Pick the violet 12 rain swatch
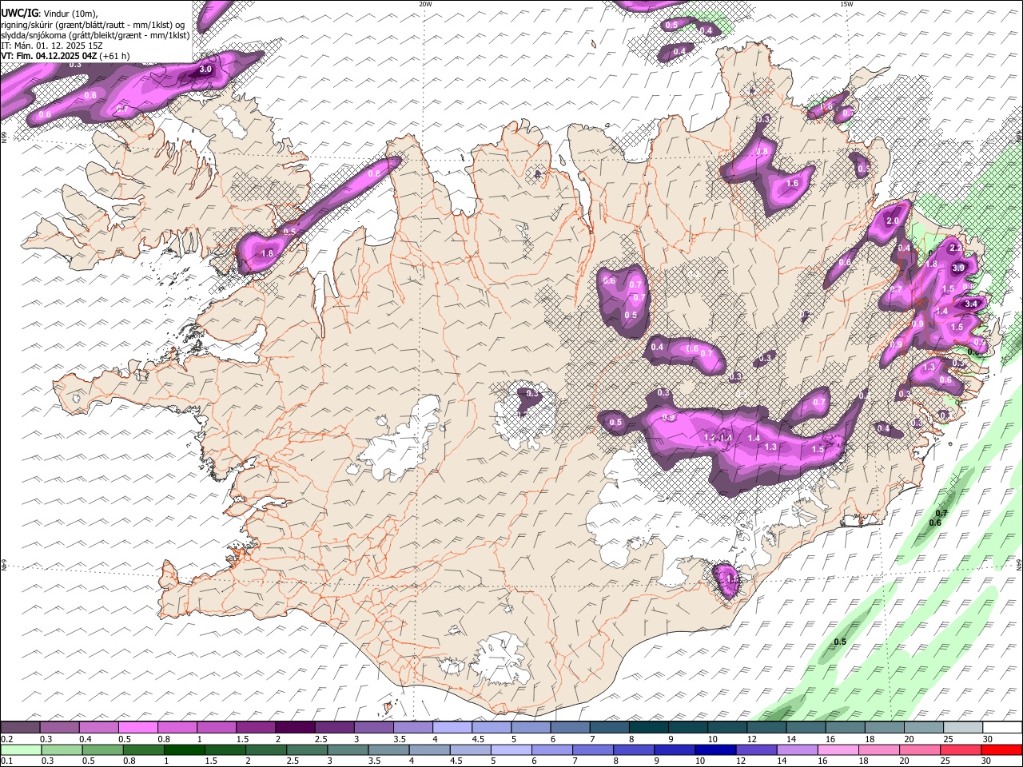1023x767 pixels. click(755, 749)
